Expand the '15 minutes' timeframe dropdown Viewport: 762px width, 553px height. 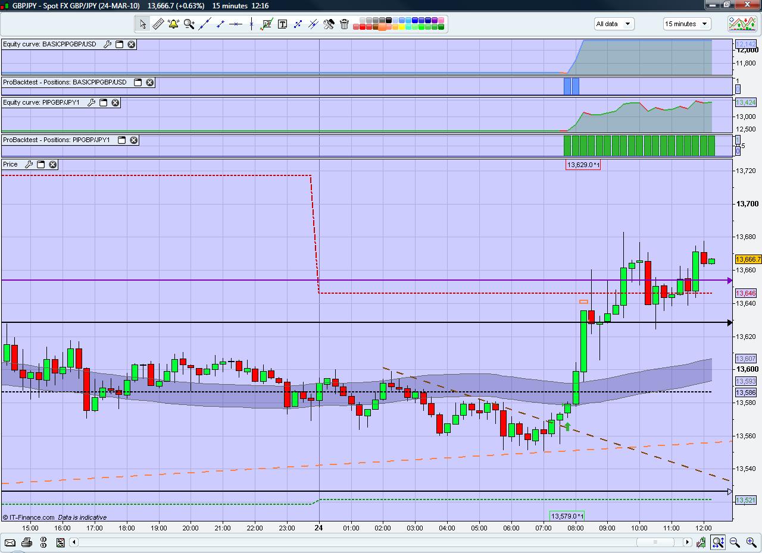pos(686,24)
